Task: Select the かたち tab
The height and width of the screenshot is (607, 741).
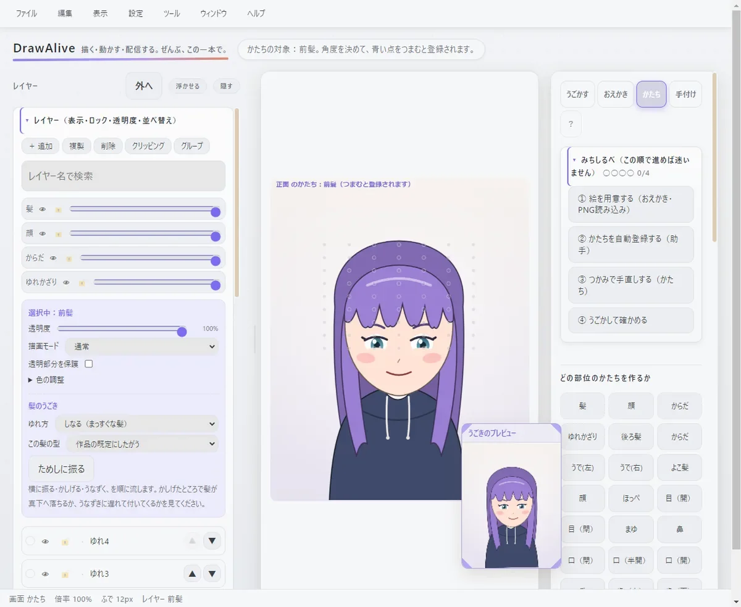Action: (651, 94)
